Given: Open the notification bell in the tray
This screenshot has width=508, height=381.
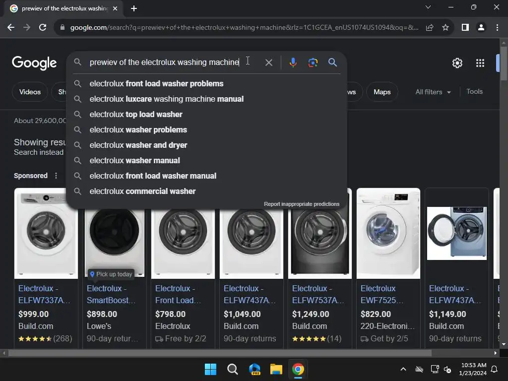Looking at the screenshot, I should pyautogui.click(x=495, y=369).
